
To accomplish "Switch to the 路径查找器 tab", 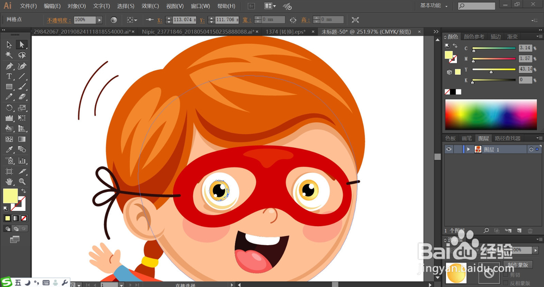I will pyautogui.click(x=507, y=138).
